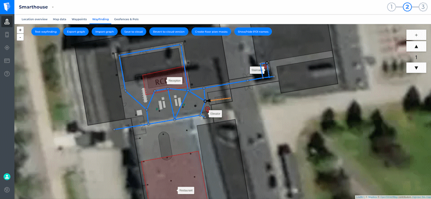This screenshot has width=431, height=199.
Task: Open the OpenStreetMap attribution link
Action: pos(389,197)
